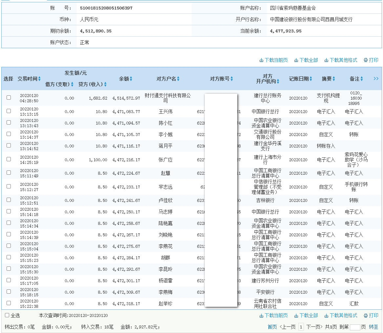Click account name 四川省索玛慈善基金会

293,8
